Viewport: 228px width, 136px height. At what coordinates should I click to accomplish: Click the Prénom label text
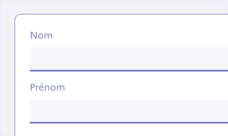tap(47, 88)
